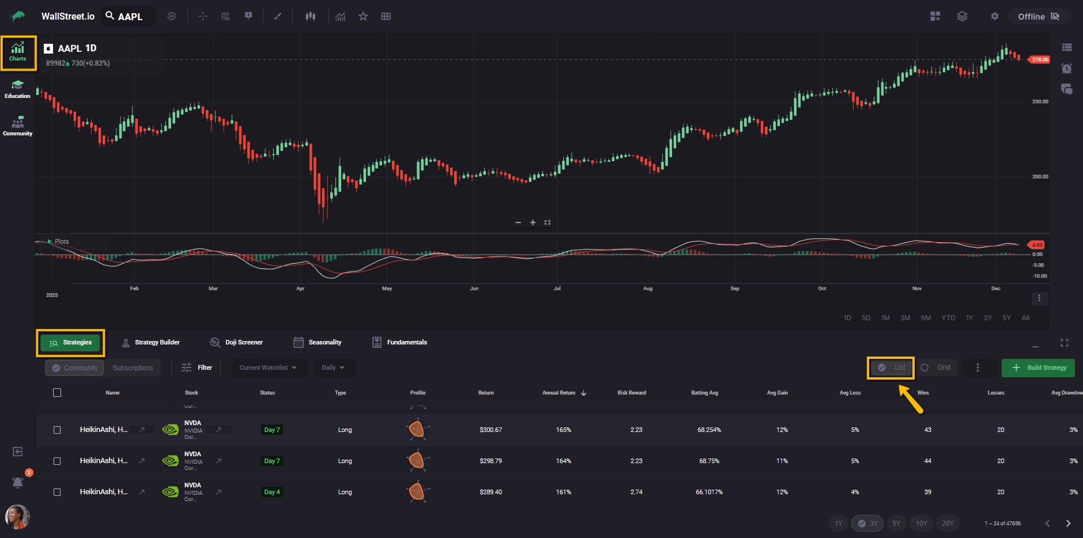Select the 6M chart range
The width and height of the screenshot is (1083, 538).
tap(926, 318)
